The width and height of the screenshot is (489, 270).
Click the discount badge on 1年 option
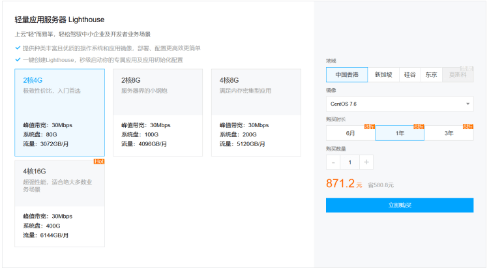tap(419, 127)
